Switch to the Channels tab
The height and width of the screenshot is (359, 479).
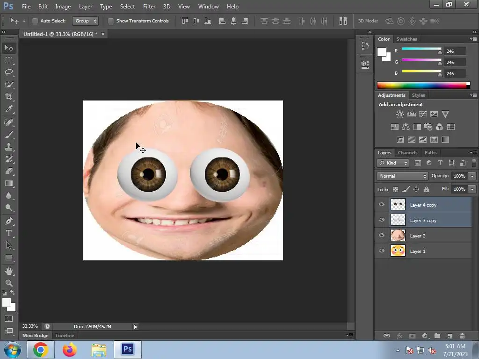[407, 153]
